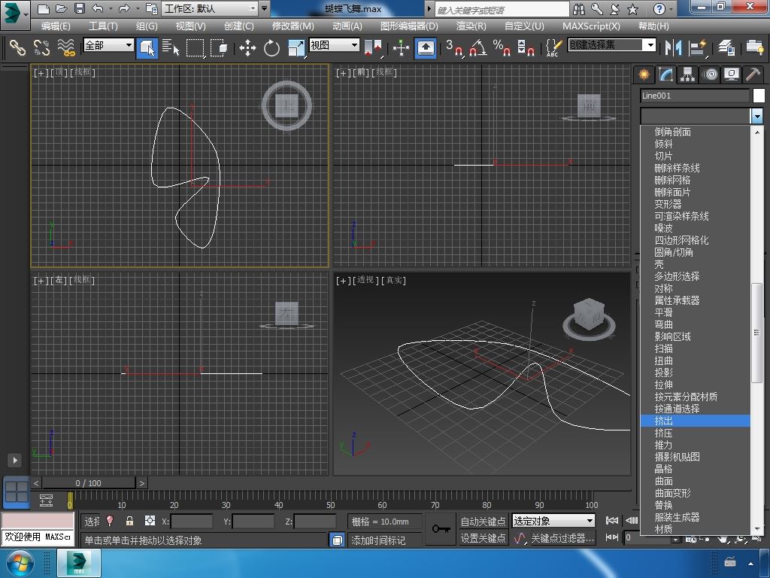Click the 设置关键点 button
The image size is (770, 578).
tap(483, 538)
